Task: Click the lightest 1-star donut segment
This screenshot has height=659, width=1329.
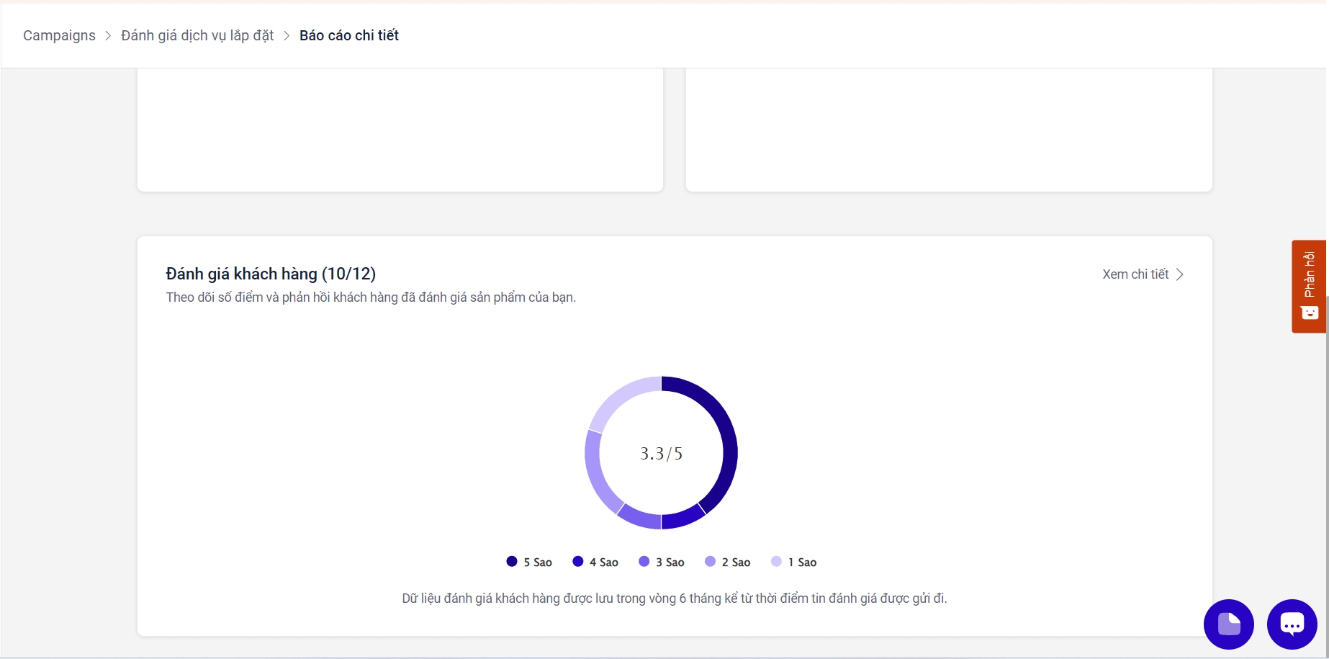Action: (619, 397)
